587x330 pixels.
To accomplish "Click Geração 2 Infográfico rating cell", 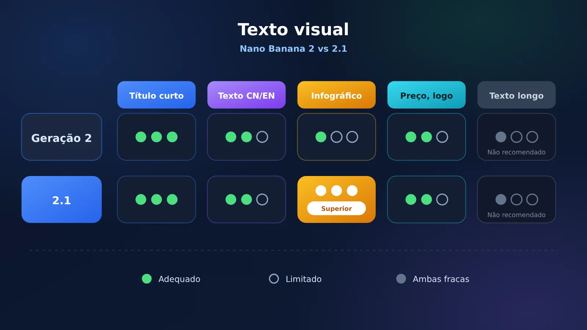I will [336, 137].
